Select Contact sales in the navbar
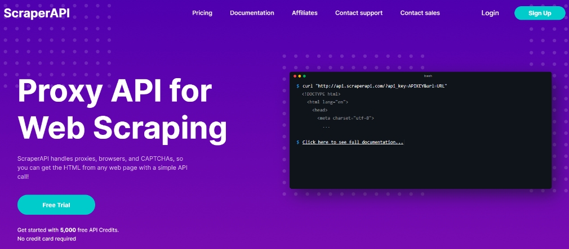The height and width of the screenshot is (249, 569). [x=420, y=13]
